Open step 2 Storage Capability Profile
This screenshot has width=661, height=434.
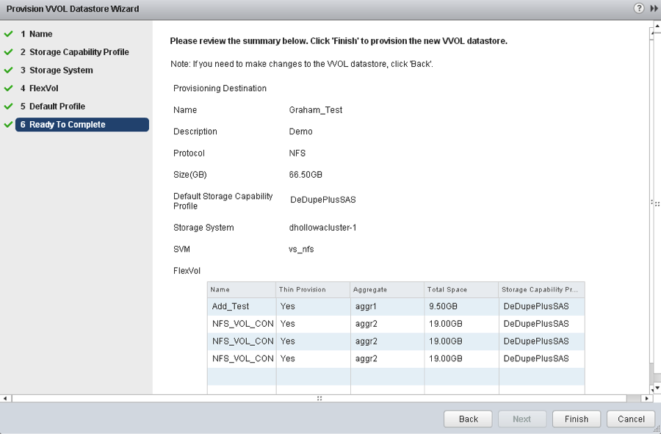click(75, 52)
